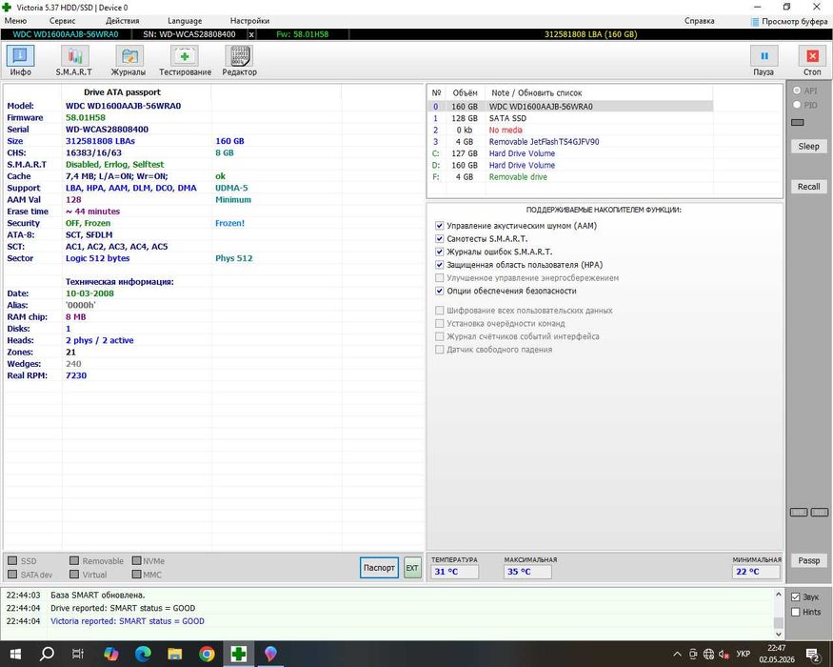Click the Паспорт button
This screenshot has width=833, height=667.
click(x=379, y=568)
